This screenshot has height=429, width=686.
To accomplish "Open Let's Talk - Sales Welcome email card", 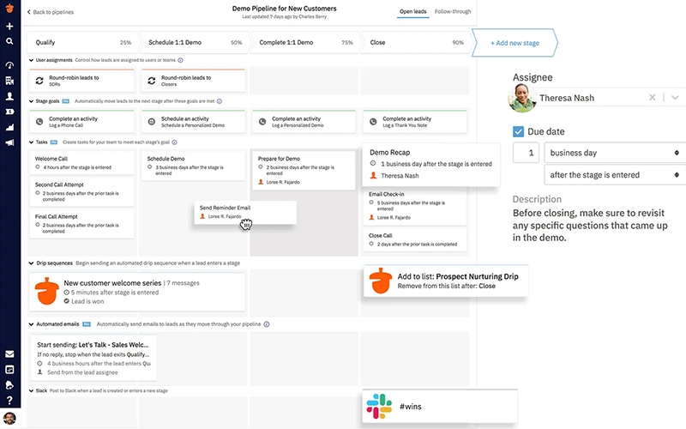I will pyautogui.click(x=93, y=358).
